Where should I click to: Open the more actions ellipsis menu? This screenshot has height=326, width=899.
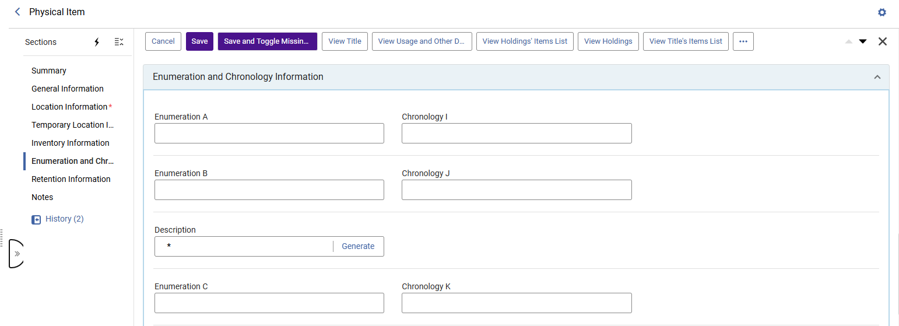743,41
